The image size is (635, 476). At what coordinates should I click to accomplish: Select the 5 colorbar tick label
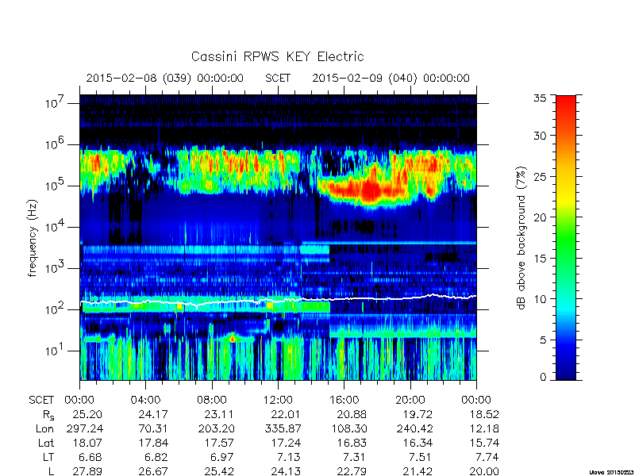pos(543,340)
